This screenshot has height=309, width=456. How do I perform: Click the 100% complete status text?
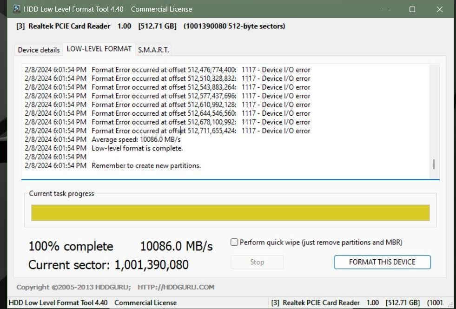coord(71,246)
